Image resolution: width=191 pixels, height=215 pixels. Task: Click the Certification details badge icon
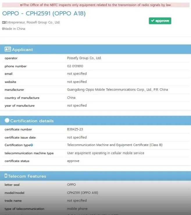7,120
